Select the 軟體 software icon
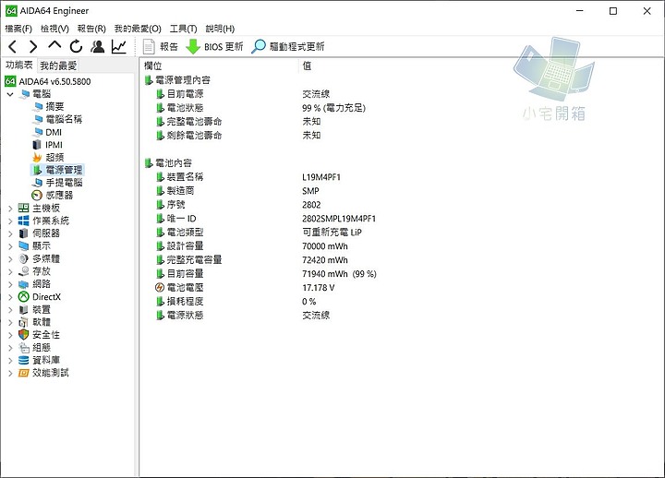This screenshot has width=665, height=478. [x=24, y=322]
